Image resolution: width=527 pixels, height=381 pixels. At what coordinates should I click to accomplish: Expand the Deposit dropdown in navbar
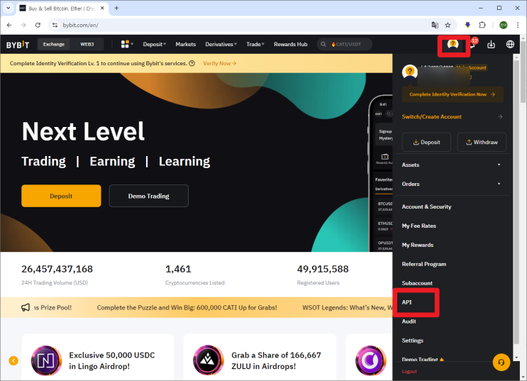154,44
